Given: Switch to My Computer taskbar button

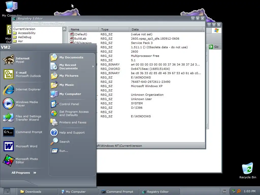Looking at the screenshot, I should [78, 192].
